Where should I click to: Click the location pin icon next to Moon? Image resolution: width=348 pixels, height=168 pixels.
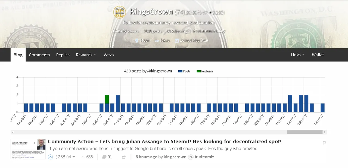pyautogui.click(x=137, y=41)
